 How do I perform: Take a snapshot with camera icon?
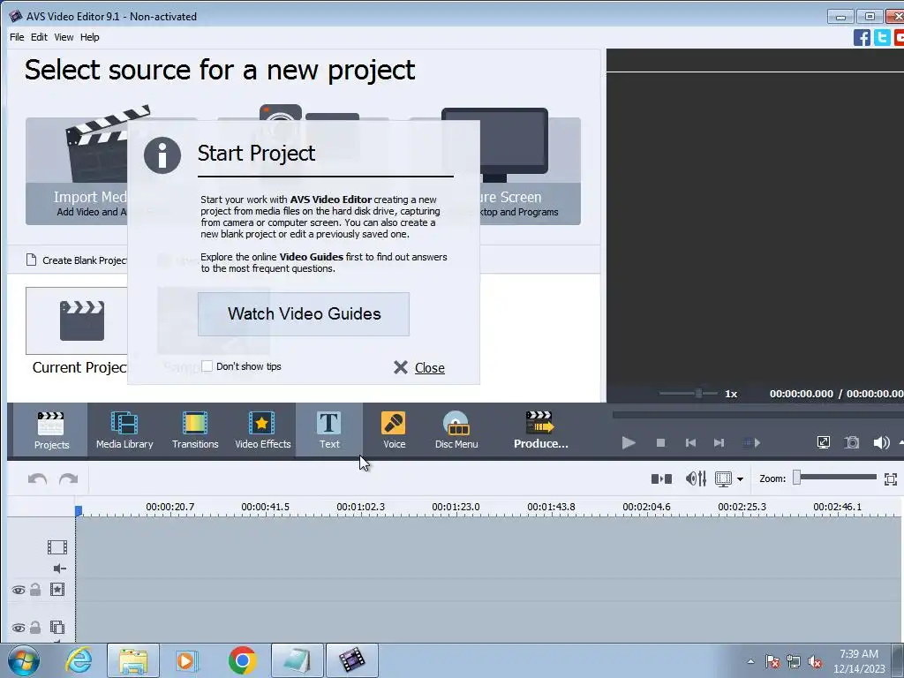click(852, 443)
